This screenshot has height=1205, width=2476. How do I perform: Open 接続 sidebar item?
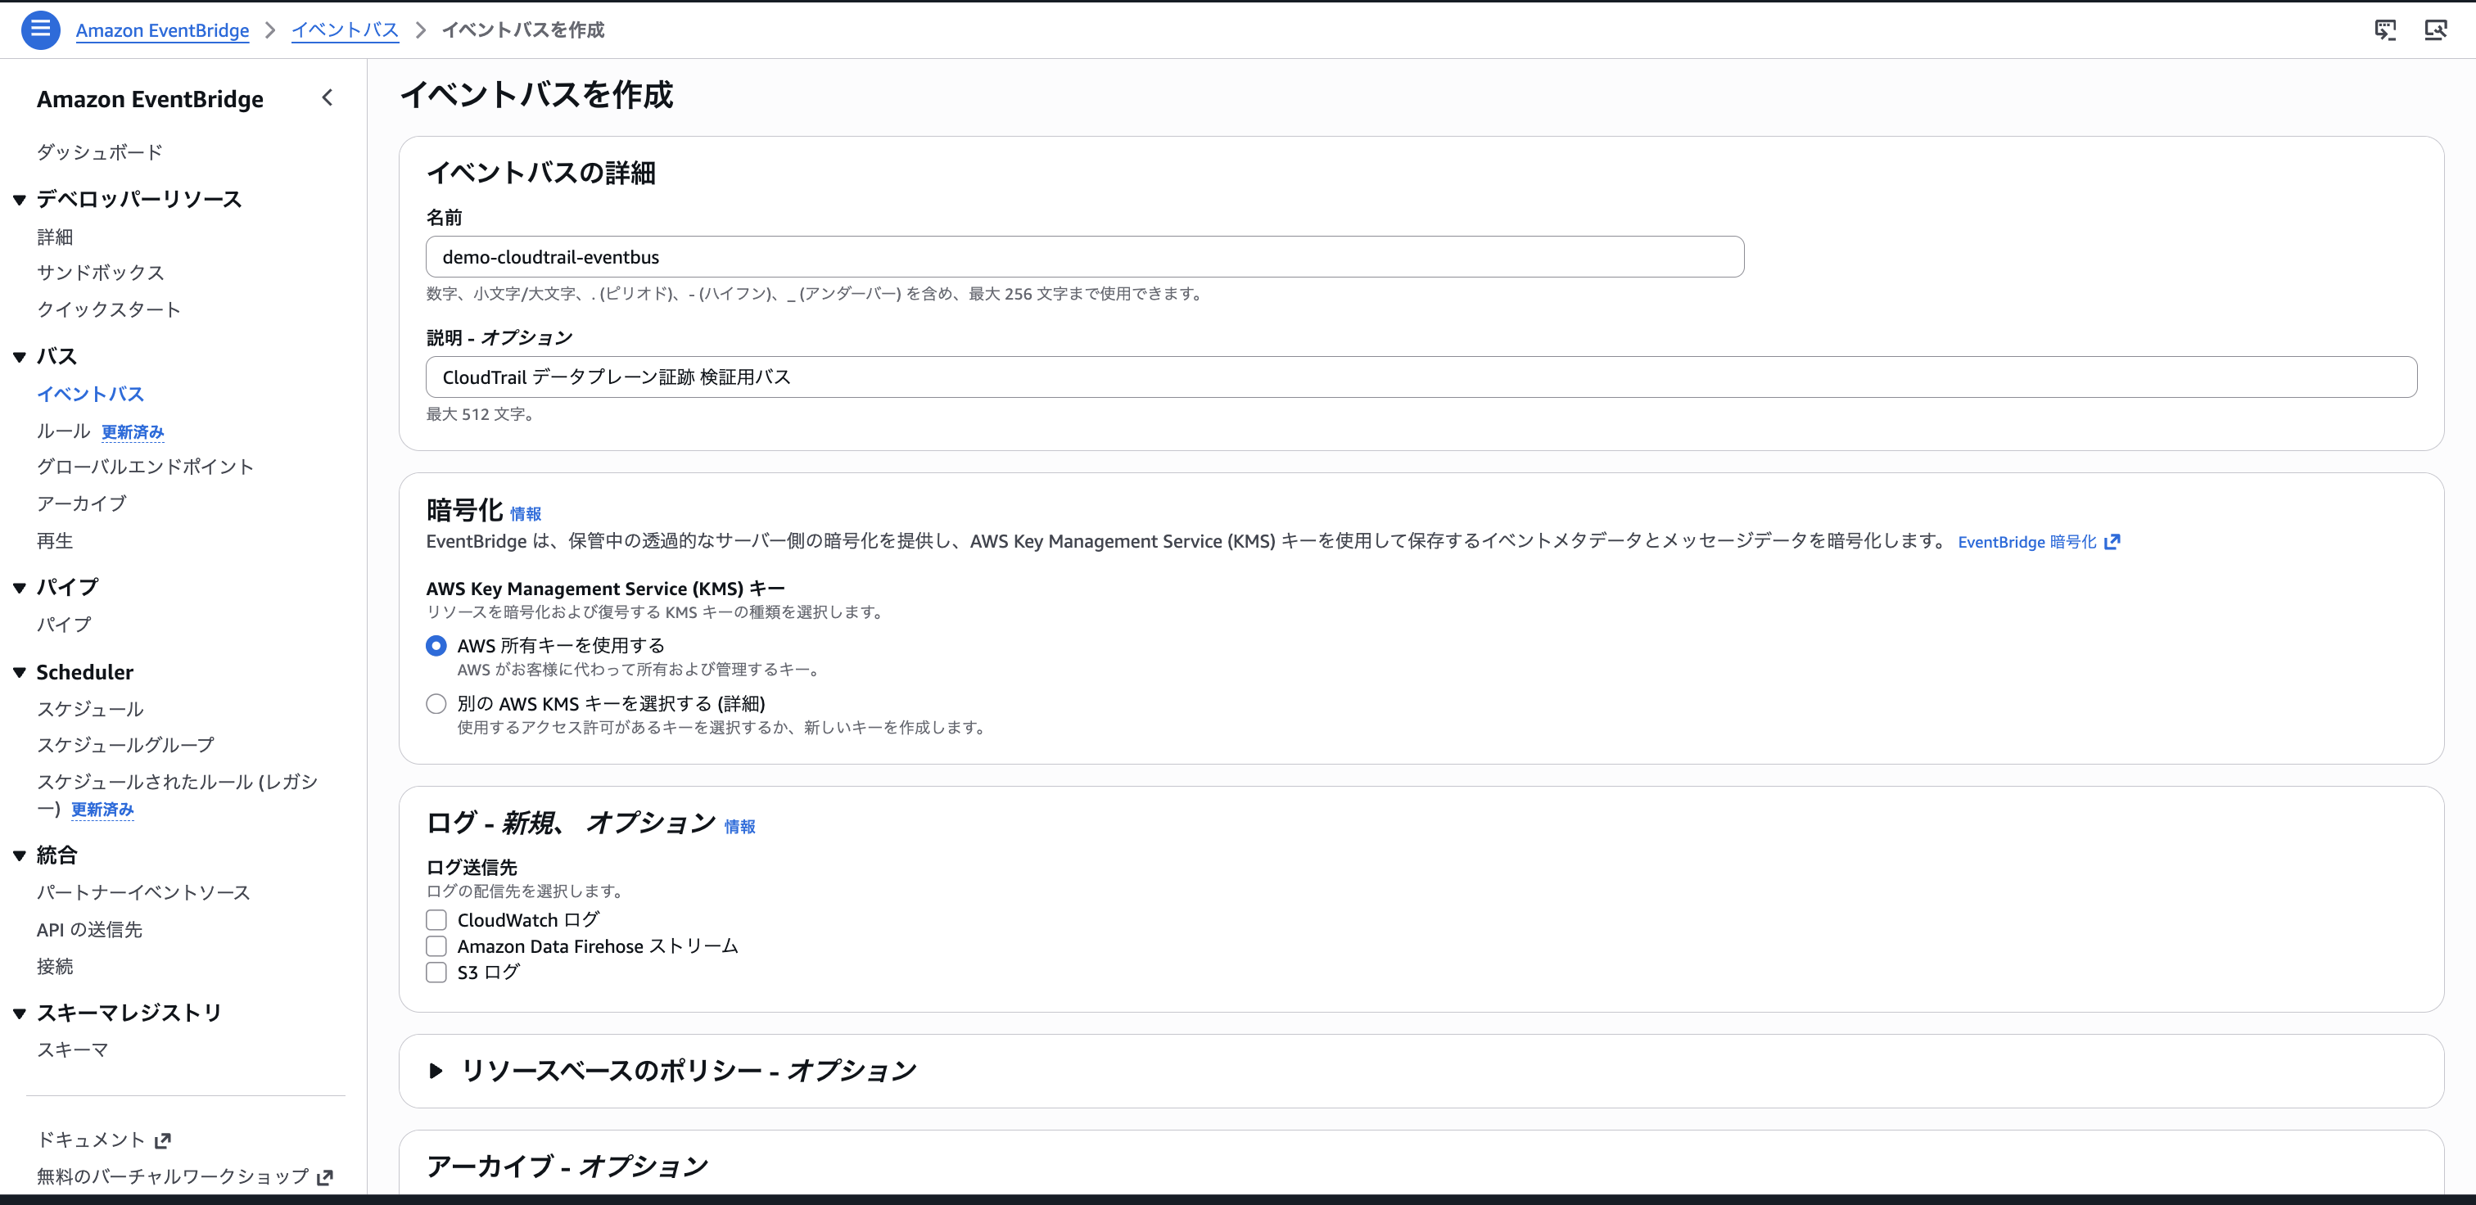55,967
